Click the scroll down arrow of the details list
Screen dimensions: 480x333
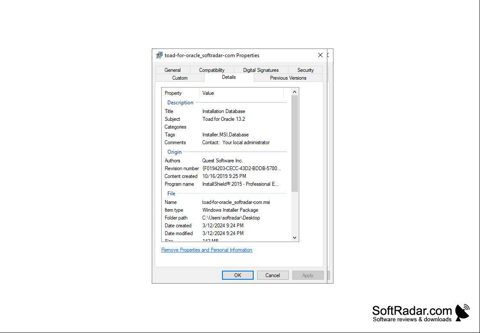tap(294, 238)
